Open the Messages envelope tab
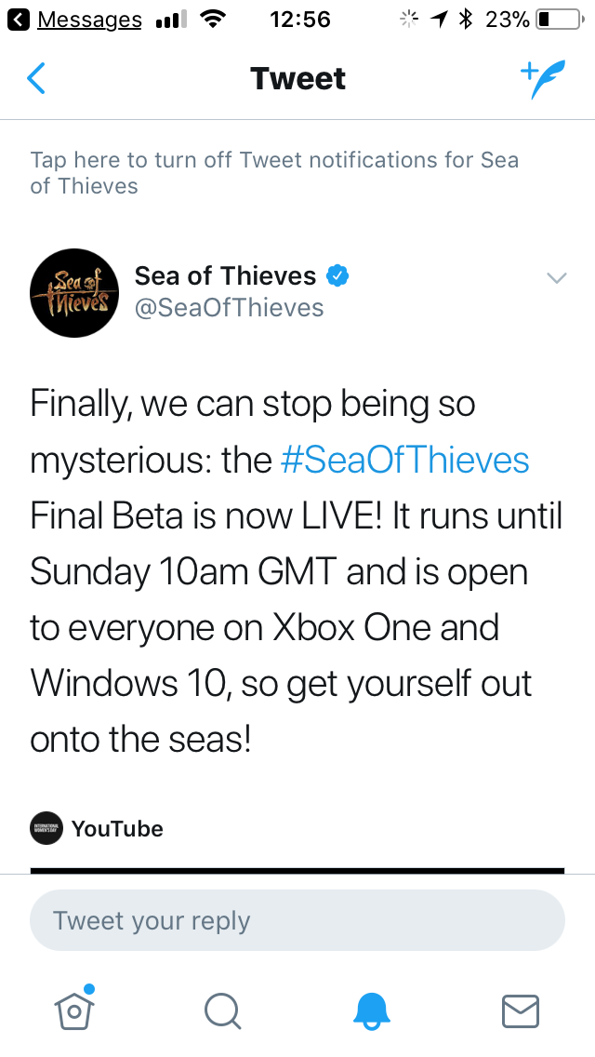Image resolution: width=595 pixels, height=1057 pixels. coord(521,1010)
